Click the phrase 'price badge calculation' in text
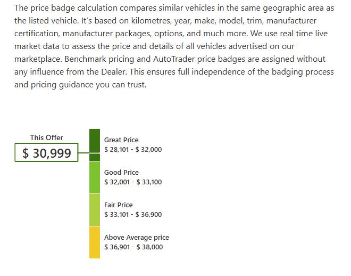The height and width of the screenshot is (276, 351). [74, 8]
